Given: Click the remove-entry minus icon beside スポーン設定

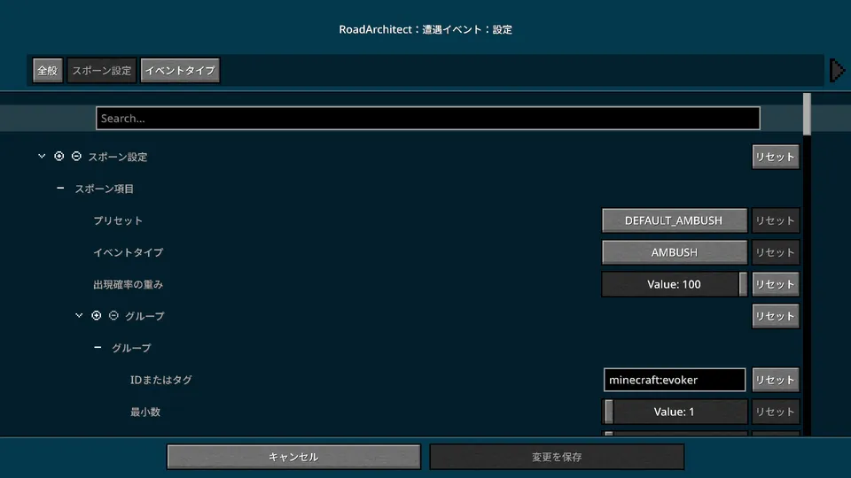Looking at the screenshot, I should (x=76, y=157).
